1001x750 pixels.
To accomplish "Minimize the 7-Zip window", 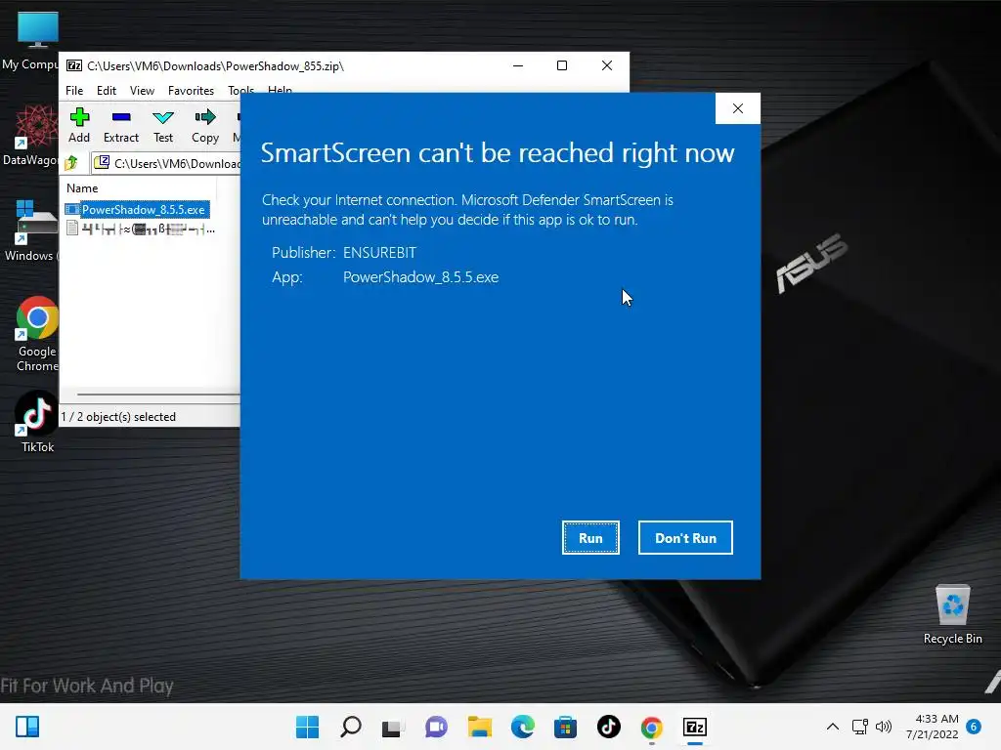I will click(x=518, y=65).
